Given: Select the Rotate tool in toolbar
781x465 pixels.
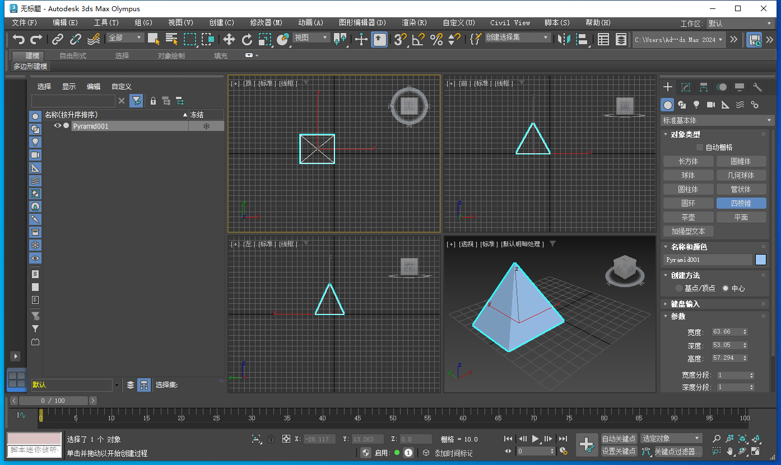Looking at the screenshot, I should [247, 39].
